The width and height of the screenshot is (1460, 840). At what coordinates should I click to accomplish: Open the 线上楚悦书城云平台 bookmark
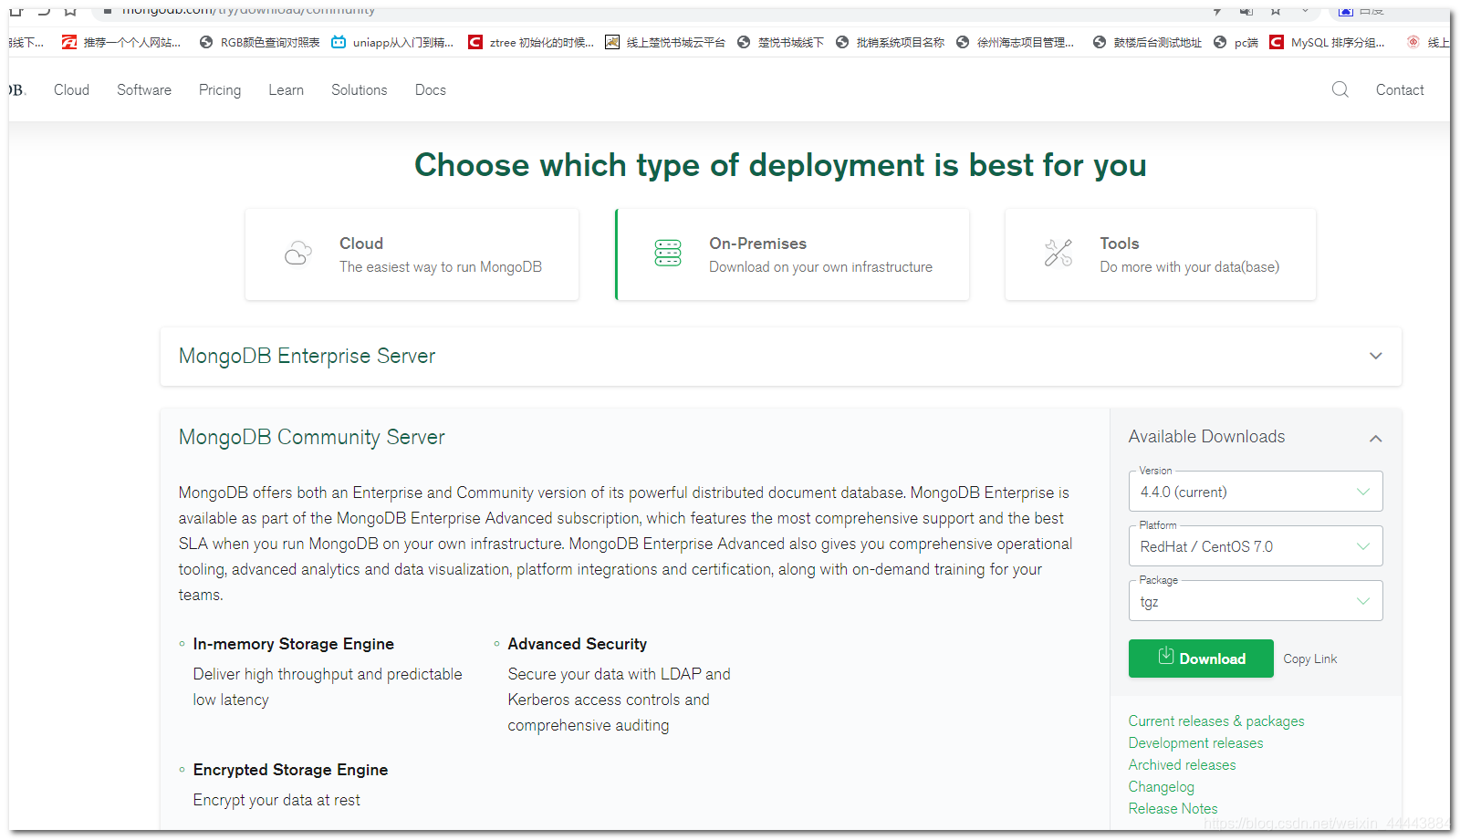click(x=665, y=42)
